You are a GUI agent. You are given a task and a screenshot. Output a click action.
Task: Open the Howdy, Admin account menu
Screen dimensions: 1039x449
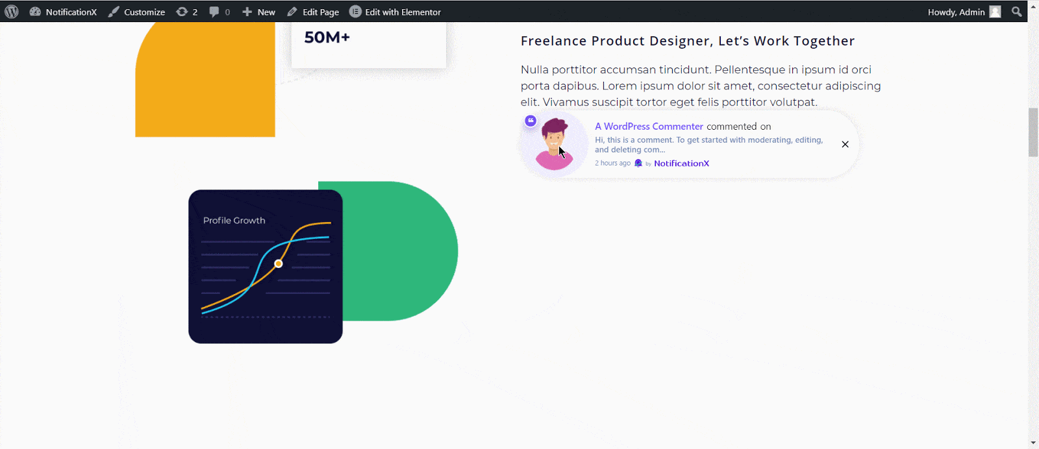coord(964,12)
